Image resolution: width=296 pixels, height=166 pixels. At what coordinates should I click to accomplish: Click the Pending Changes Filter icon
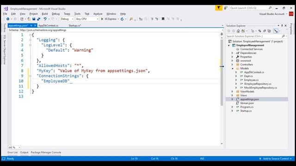[253, 31]
